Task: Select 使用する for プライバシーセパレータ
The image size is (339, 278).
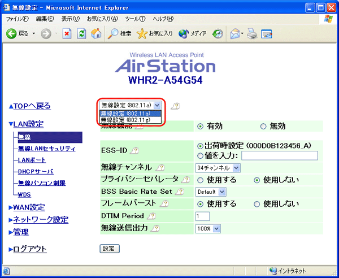Action: pyautogui.click(x=201, y=180)
